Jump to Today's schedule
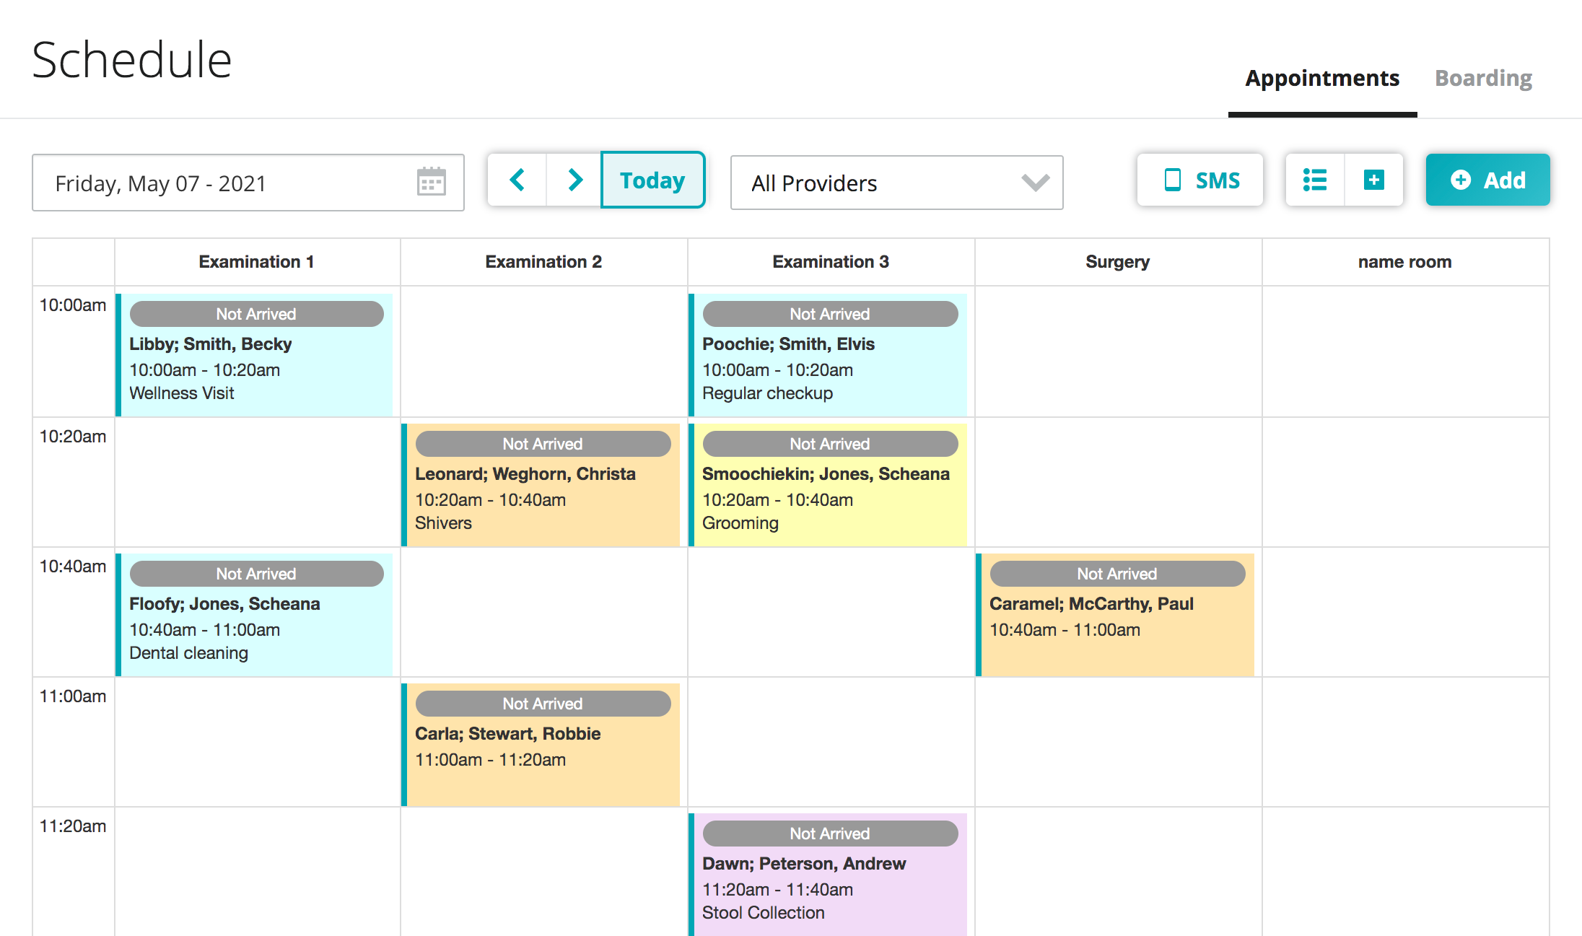The width and height of the screenshot is (1582, 936). 652,180
